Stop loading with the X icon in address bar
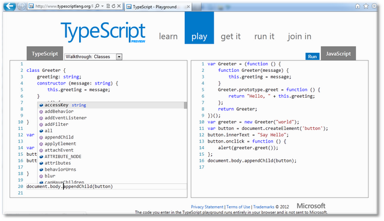Image resolution: width=384 pixels, height=221 pixels. click(x=119, y=6)
